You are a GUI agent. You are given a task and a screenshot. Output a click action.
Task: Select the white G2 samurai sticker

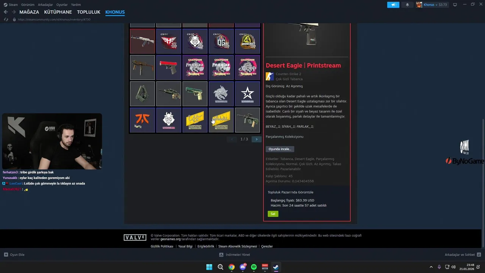[169, 120]
